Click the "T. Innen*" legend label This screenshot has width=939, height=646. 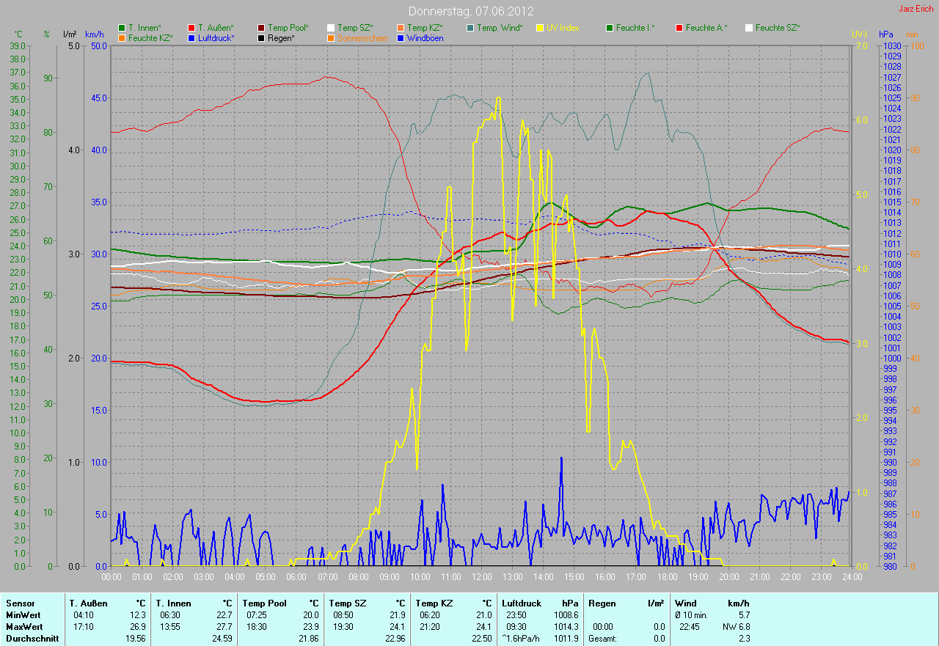point(146,28)
